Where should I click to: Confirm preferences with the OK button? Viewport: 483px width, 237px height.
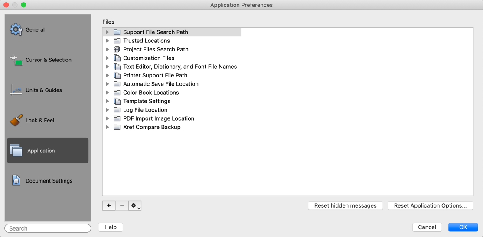point(463,227)
